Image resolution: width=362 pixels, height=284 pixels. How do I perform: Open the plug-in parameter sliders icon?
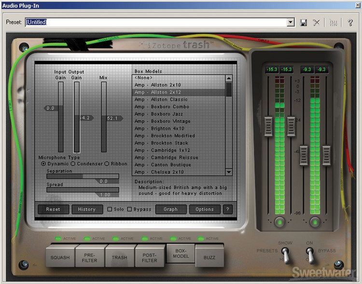point(334,22)
